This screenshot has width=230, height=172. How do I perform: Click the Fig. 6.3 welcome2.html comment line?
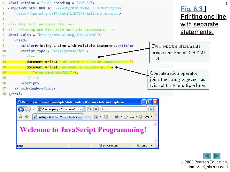coord(41,24)
